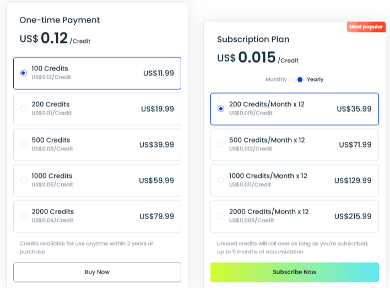Click the Most popular badge
Screen dimensions: 390x288
366,27
